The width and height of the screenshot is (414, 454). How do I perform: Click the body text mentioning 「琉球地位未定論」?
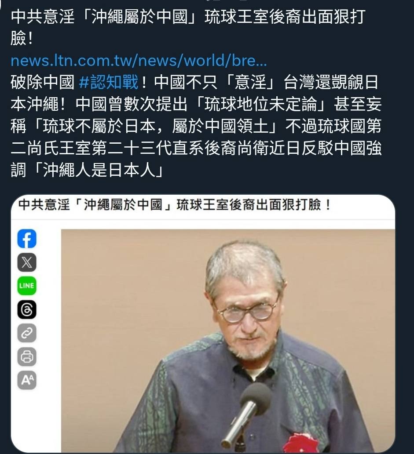tap(260, 104)
